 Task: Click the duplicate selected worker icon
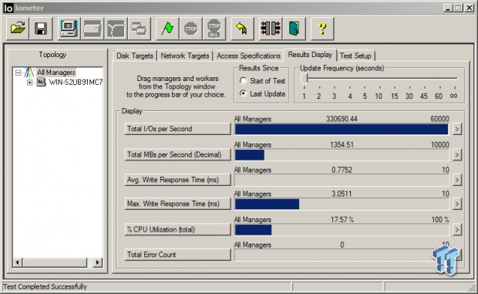pos(140,29)
